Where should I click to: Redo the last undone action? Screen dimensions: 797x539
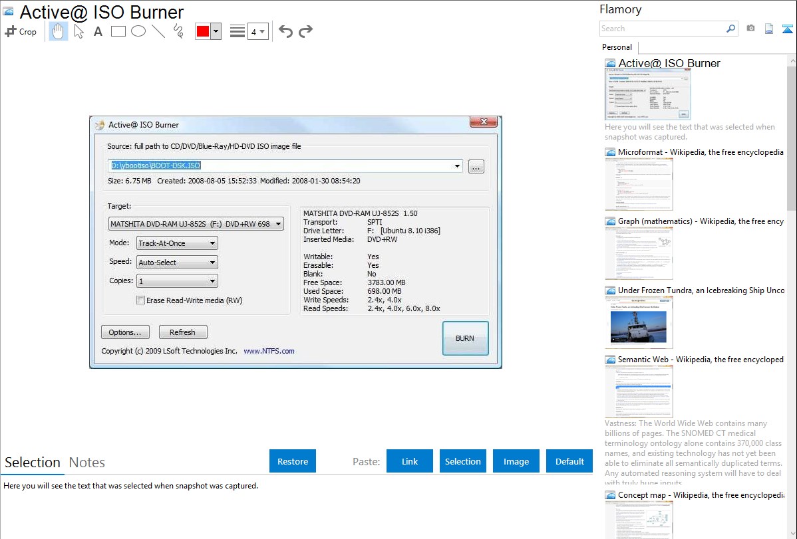pyautogui.click(x=305, y=31)
